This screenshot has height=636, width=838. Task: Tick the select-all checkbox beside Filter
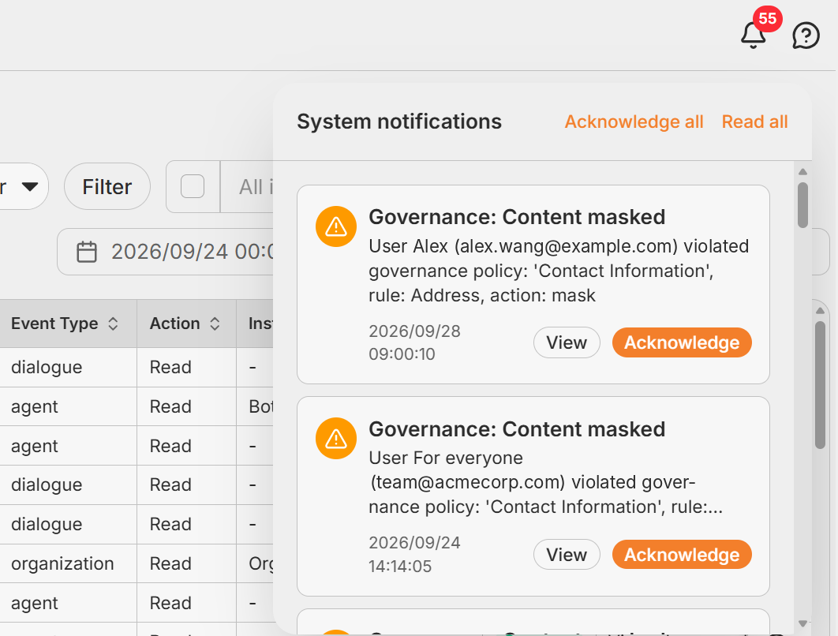coord(193,186)
